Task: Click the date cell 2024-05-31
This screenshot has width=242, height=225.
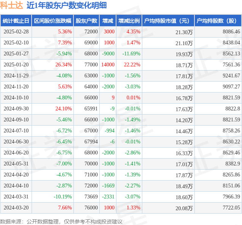Action: point(16,164)
